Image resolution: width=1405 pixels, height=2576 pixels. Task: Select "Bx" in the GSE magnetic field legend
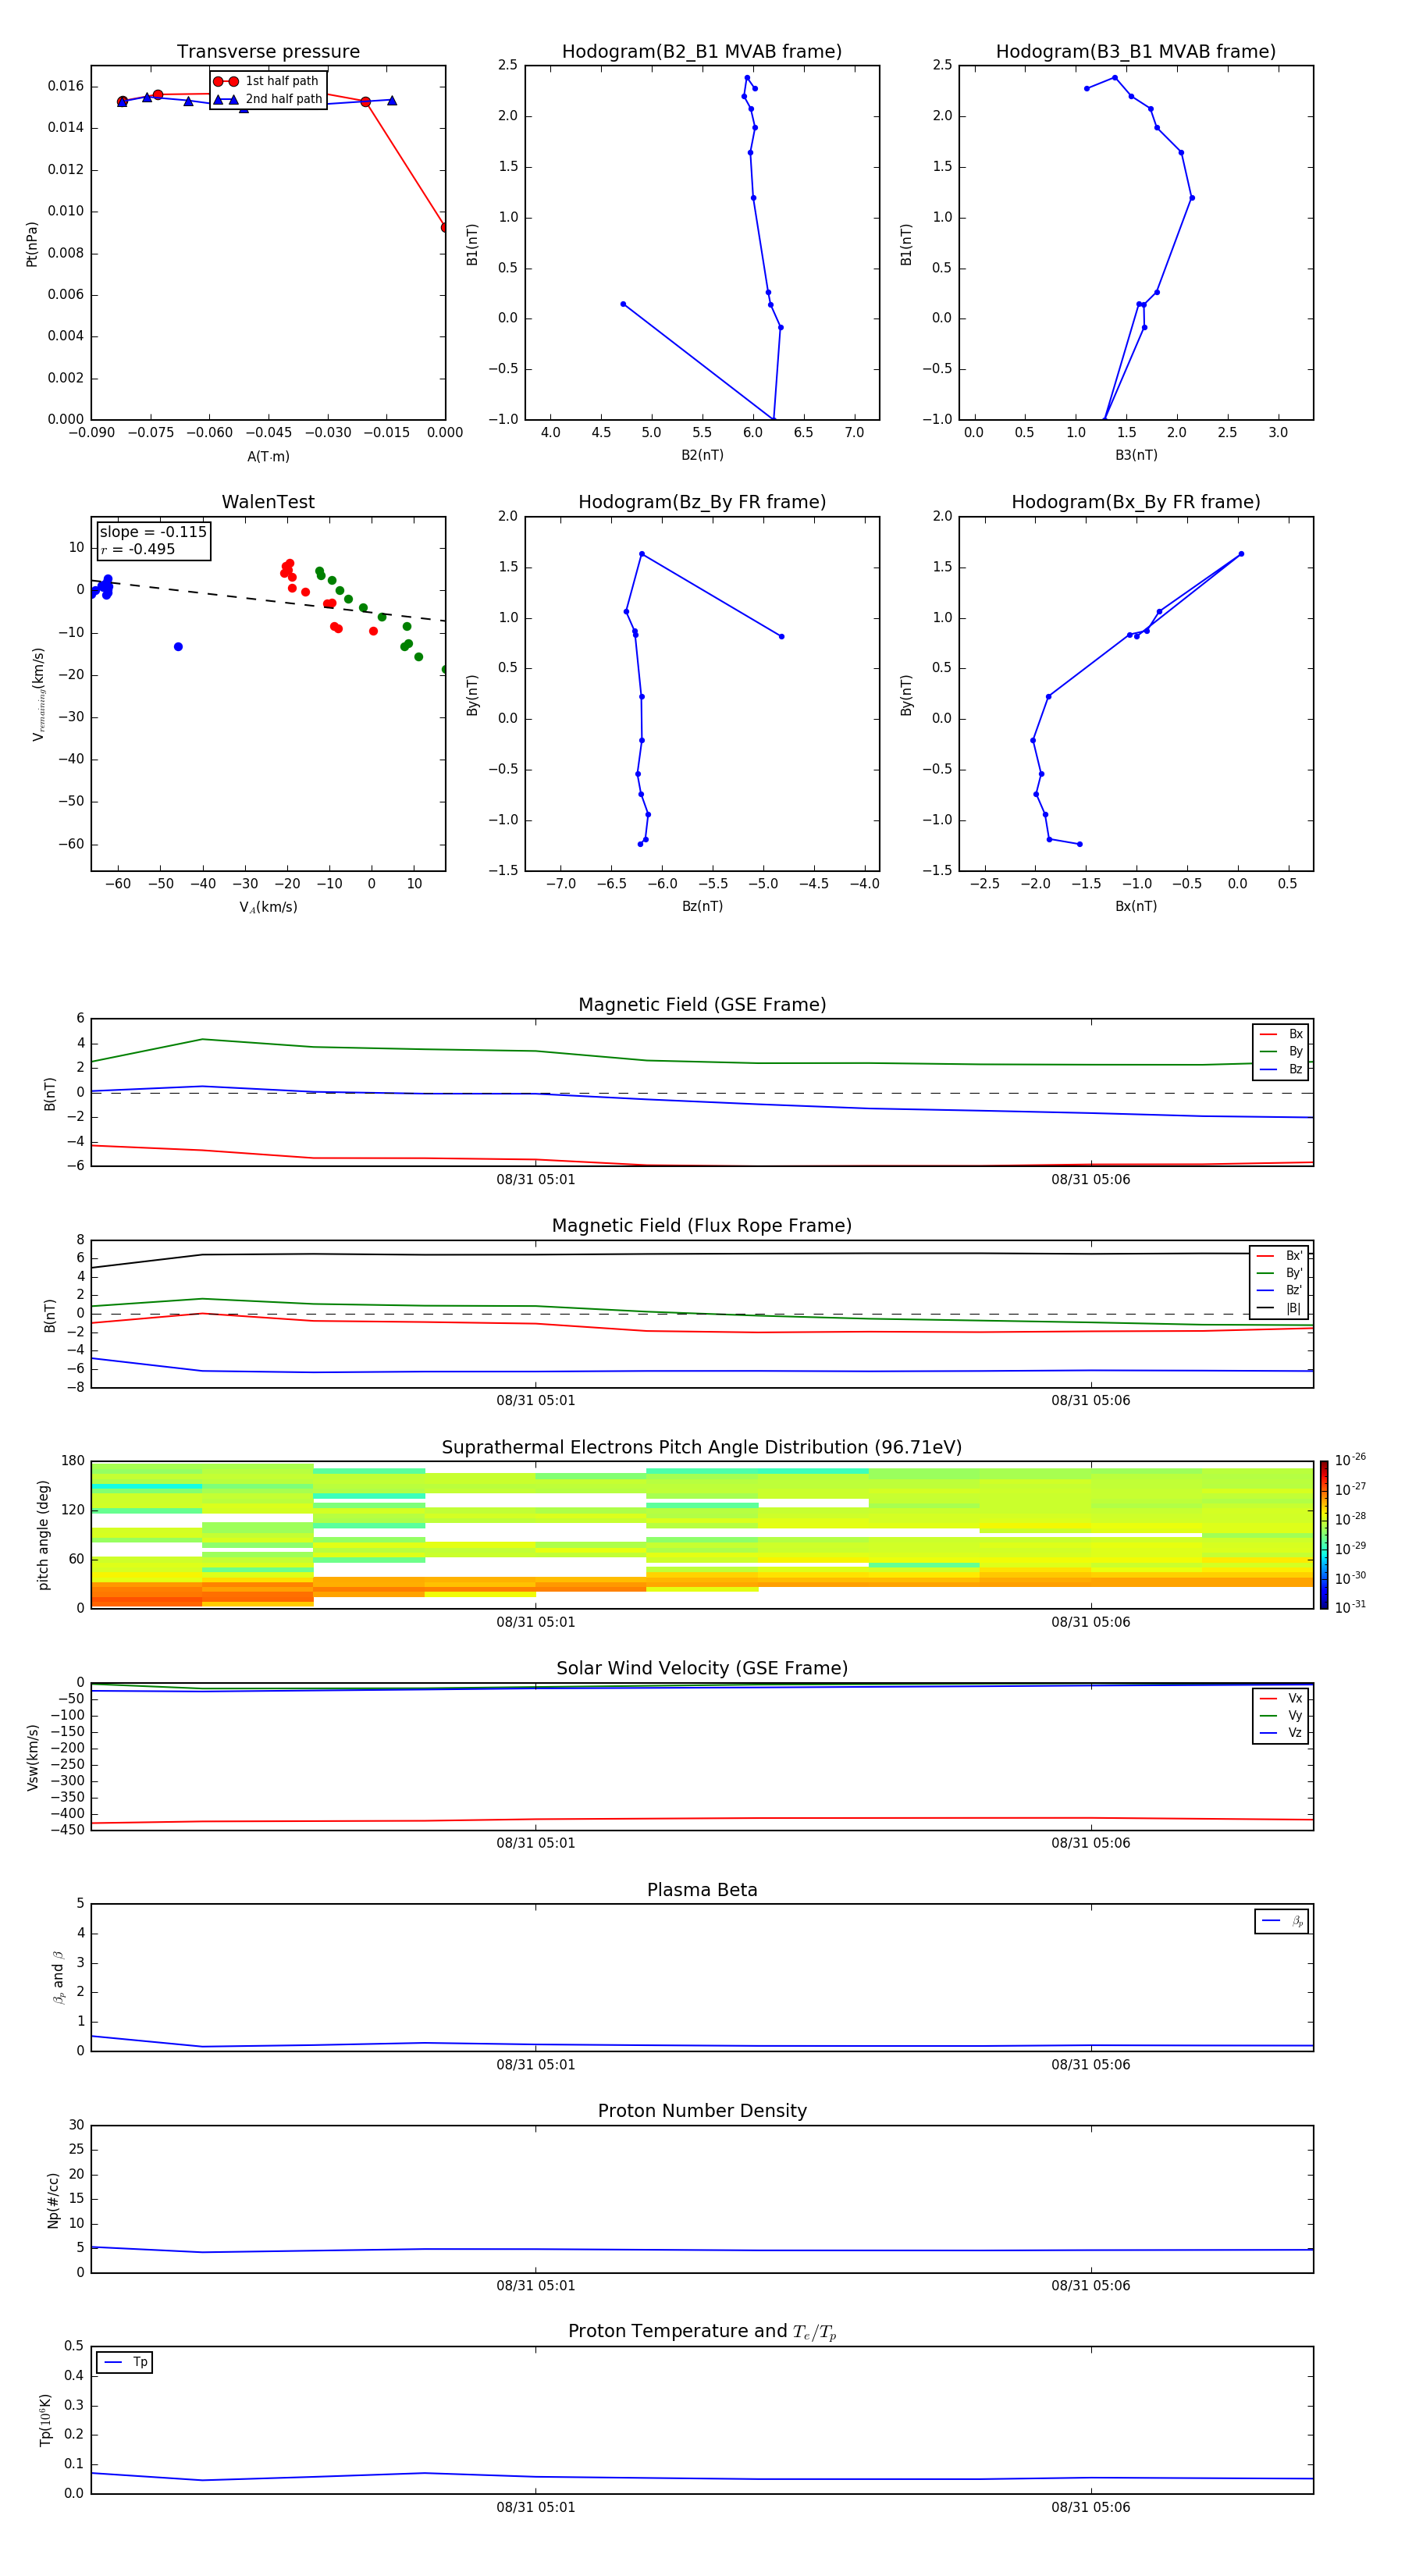pyautogui.click(x=1281, y=1034)
